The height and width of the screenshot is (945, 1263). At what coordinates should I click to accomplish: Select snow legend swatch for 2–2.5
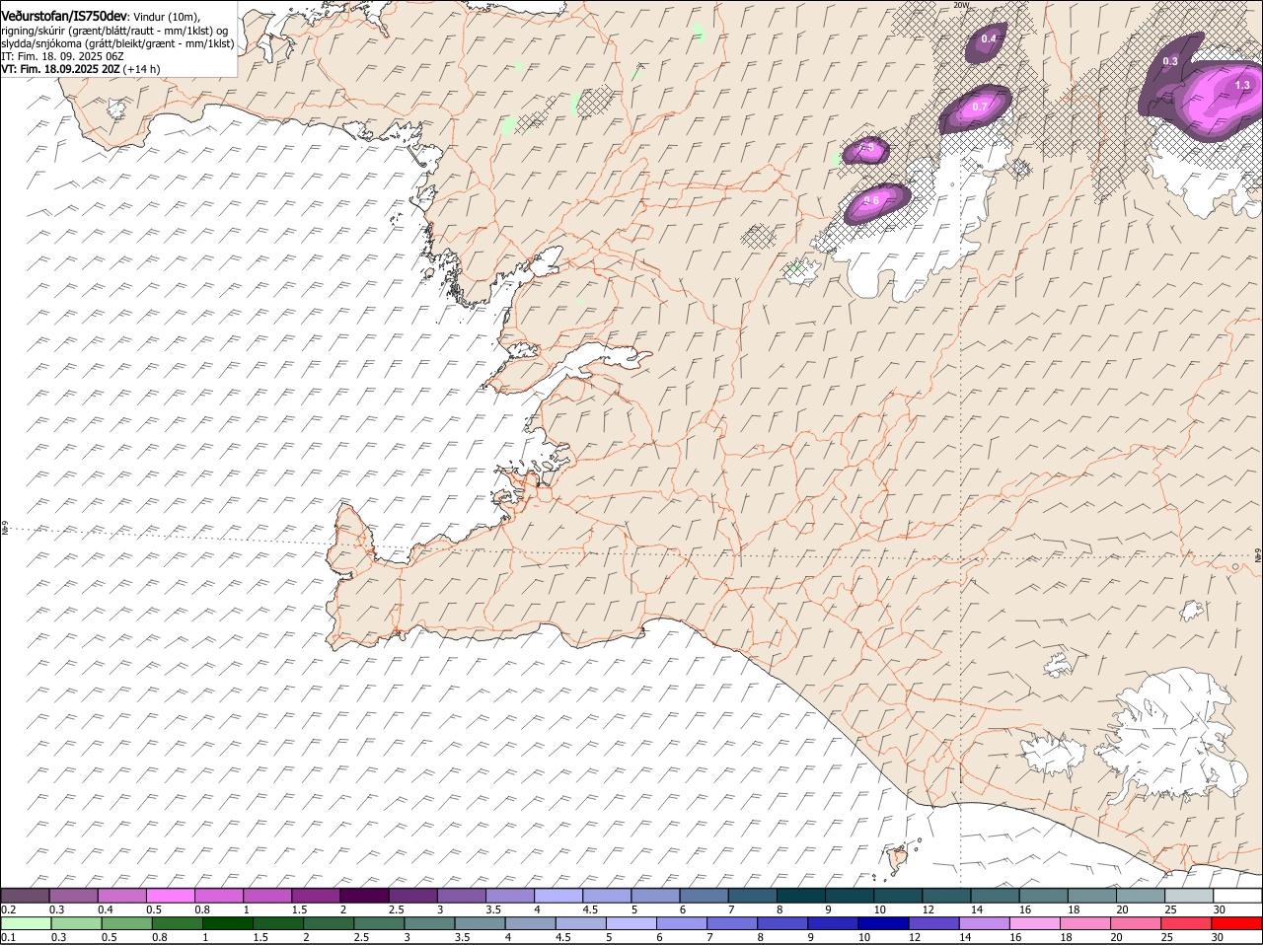coord(365,896)
